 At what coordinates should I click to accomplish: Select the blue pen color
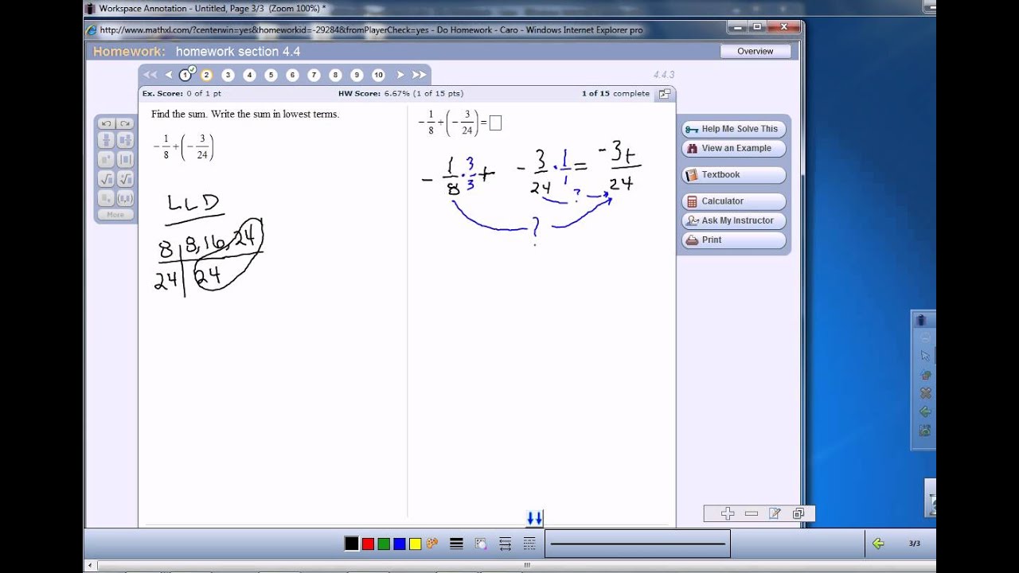click(400, 544)
